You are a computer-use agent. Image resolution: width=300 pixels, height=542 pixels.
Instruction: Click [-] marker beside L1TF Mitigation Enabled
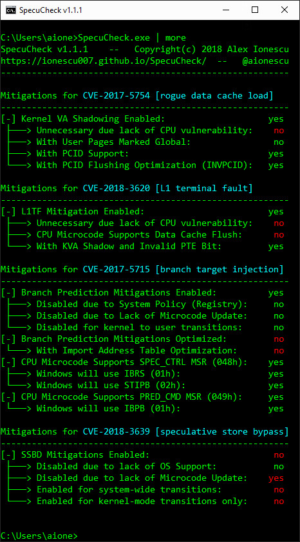point(8,212)
